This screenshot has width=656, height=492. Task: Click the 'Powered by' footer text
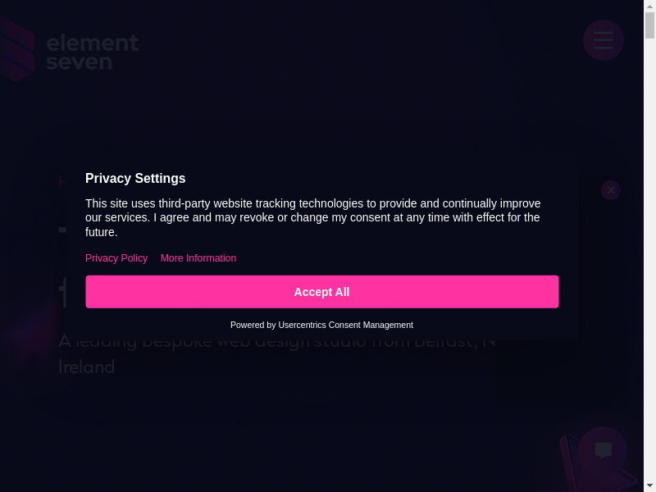point(253,326)
